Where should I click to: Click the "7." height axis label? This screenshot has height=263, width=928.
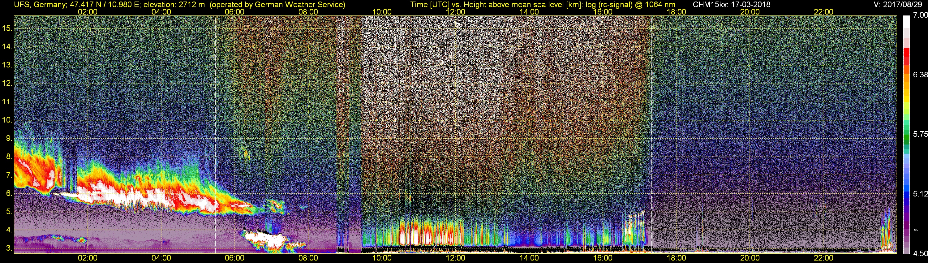(9, 175)
